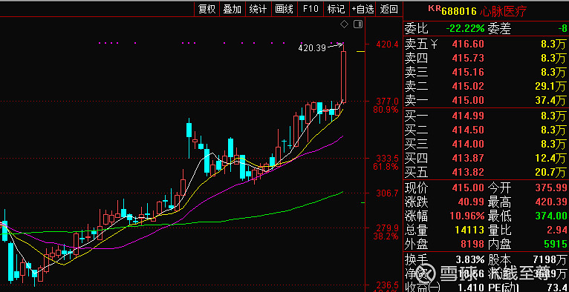
Task: Click the 420.39 high annotation on chart
Action: tap(312, 47)
